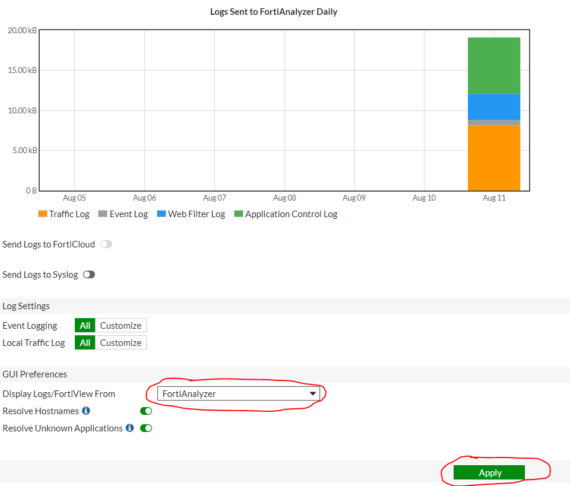Viewport: 570px width, 486px height.
Task: Turn off Resolve Unknown Applications toggle
Action: point(146,428)
